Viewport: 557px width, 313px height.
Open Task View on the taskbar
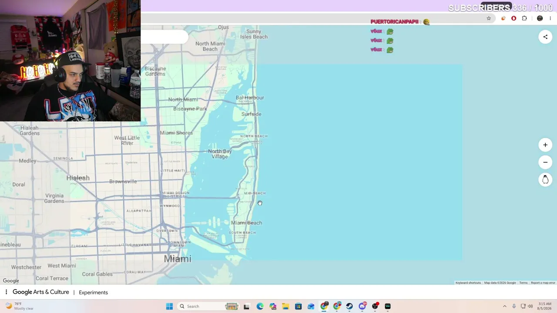tap(247, 306)
